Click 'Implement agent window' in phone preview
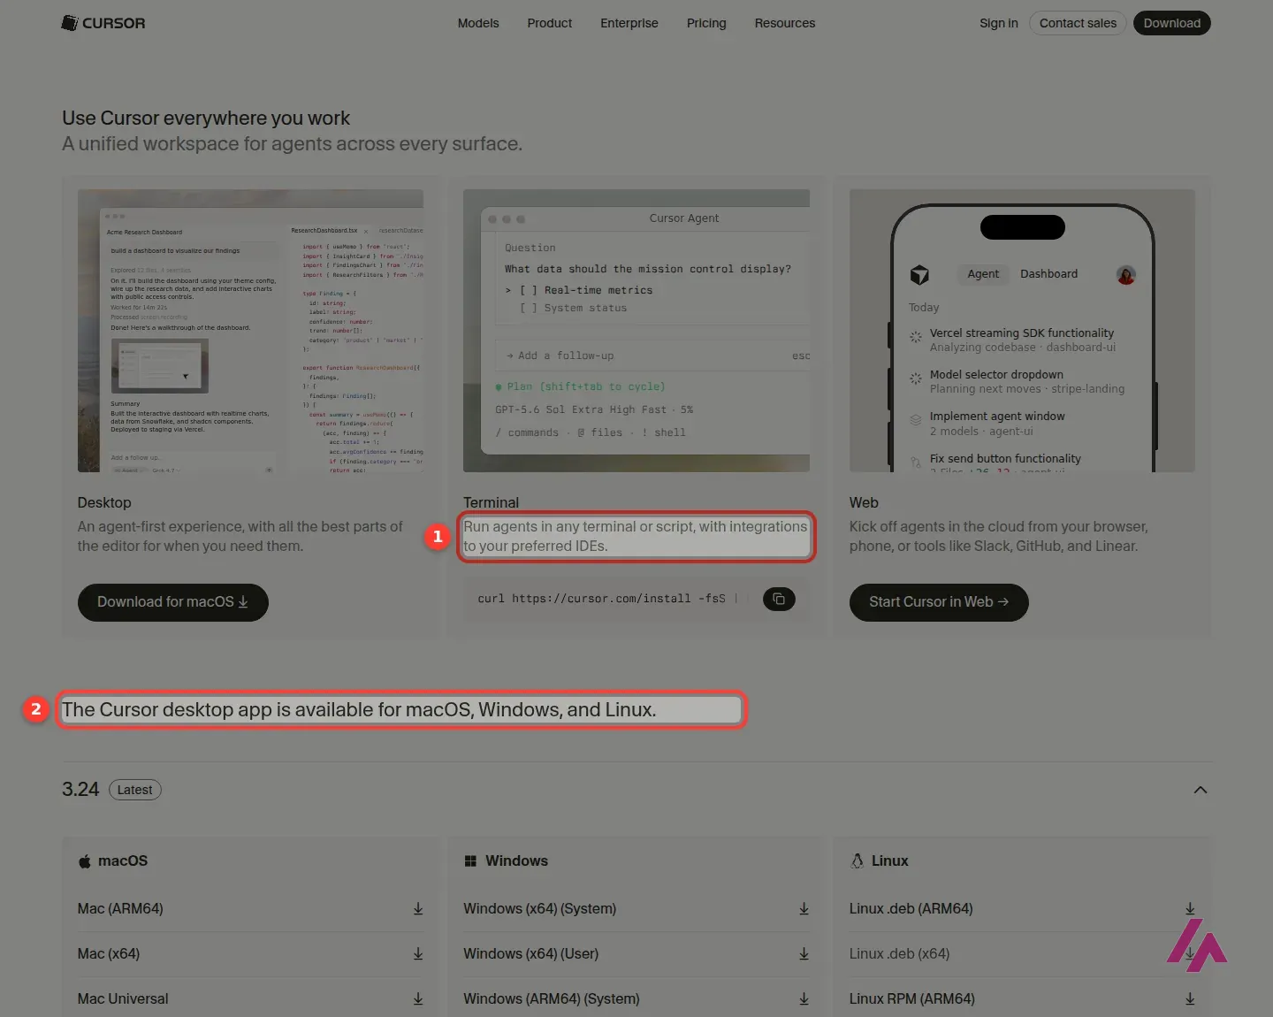Image resolution: width=1273 pixels, height=1017 pixels. point(997,417)
